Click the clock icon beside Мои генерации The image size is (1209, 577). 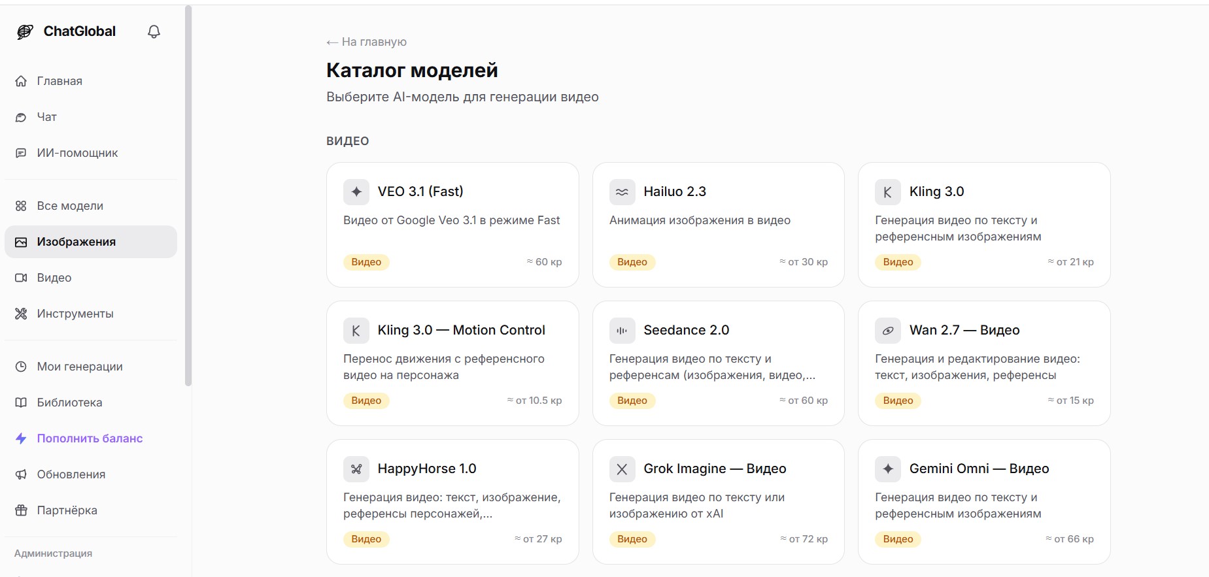(x=21, y=367)
